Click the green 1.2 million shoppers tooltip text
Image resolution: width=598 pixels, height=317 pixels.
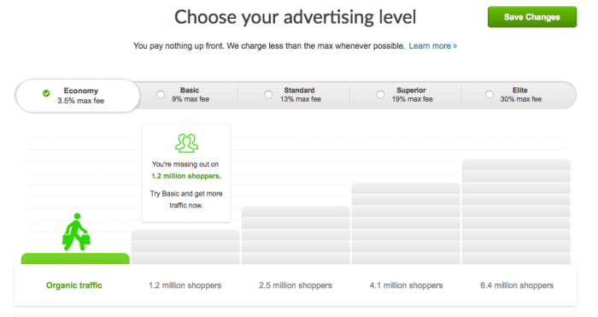click(186, 176)
